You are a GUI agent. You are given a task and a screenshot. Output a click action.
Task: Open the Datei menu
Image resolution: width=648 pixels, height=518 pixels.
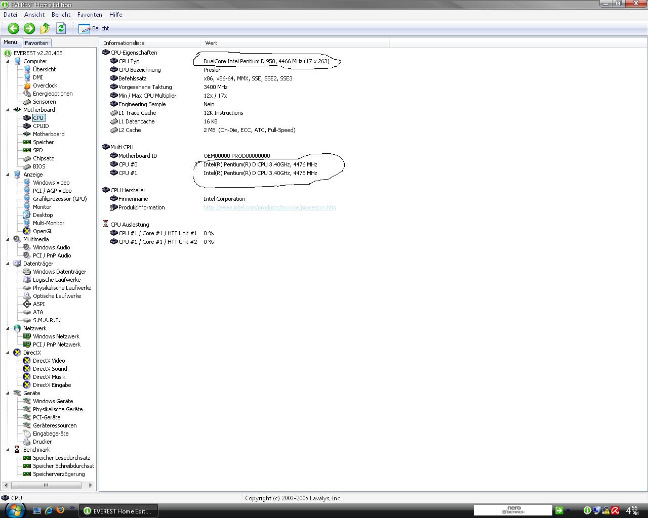click(10, 15)
